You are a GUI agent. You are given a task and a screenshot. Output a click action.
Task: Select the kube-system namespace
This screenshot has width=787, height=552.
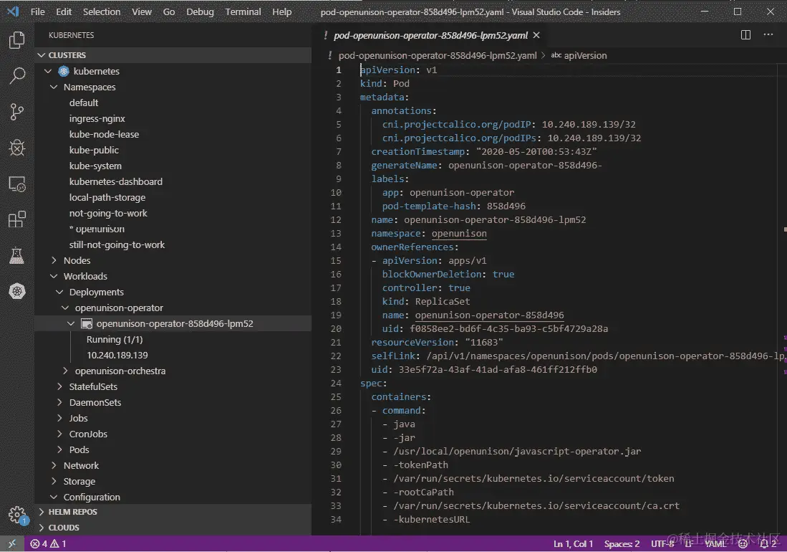coord(95,166)
